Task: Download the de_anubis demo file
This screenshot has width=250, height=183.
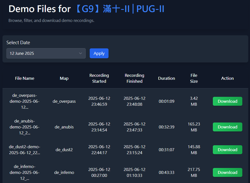Action: coord(227,127)
